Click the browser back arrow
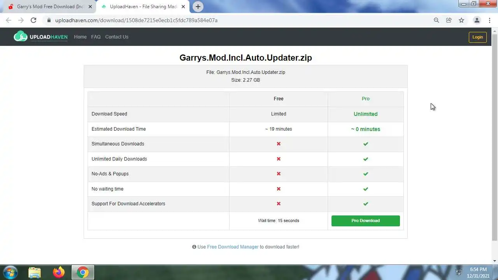 click(9, 20)
